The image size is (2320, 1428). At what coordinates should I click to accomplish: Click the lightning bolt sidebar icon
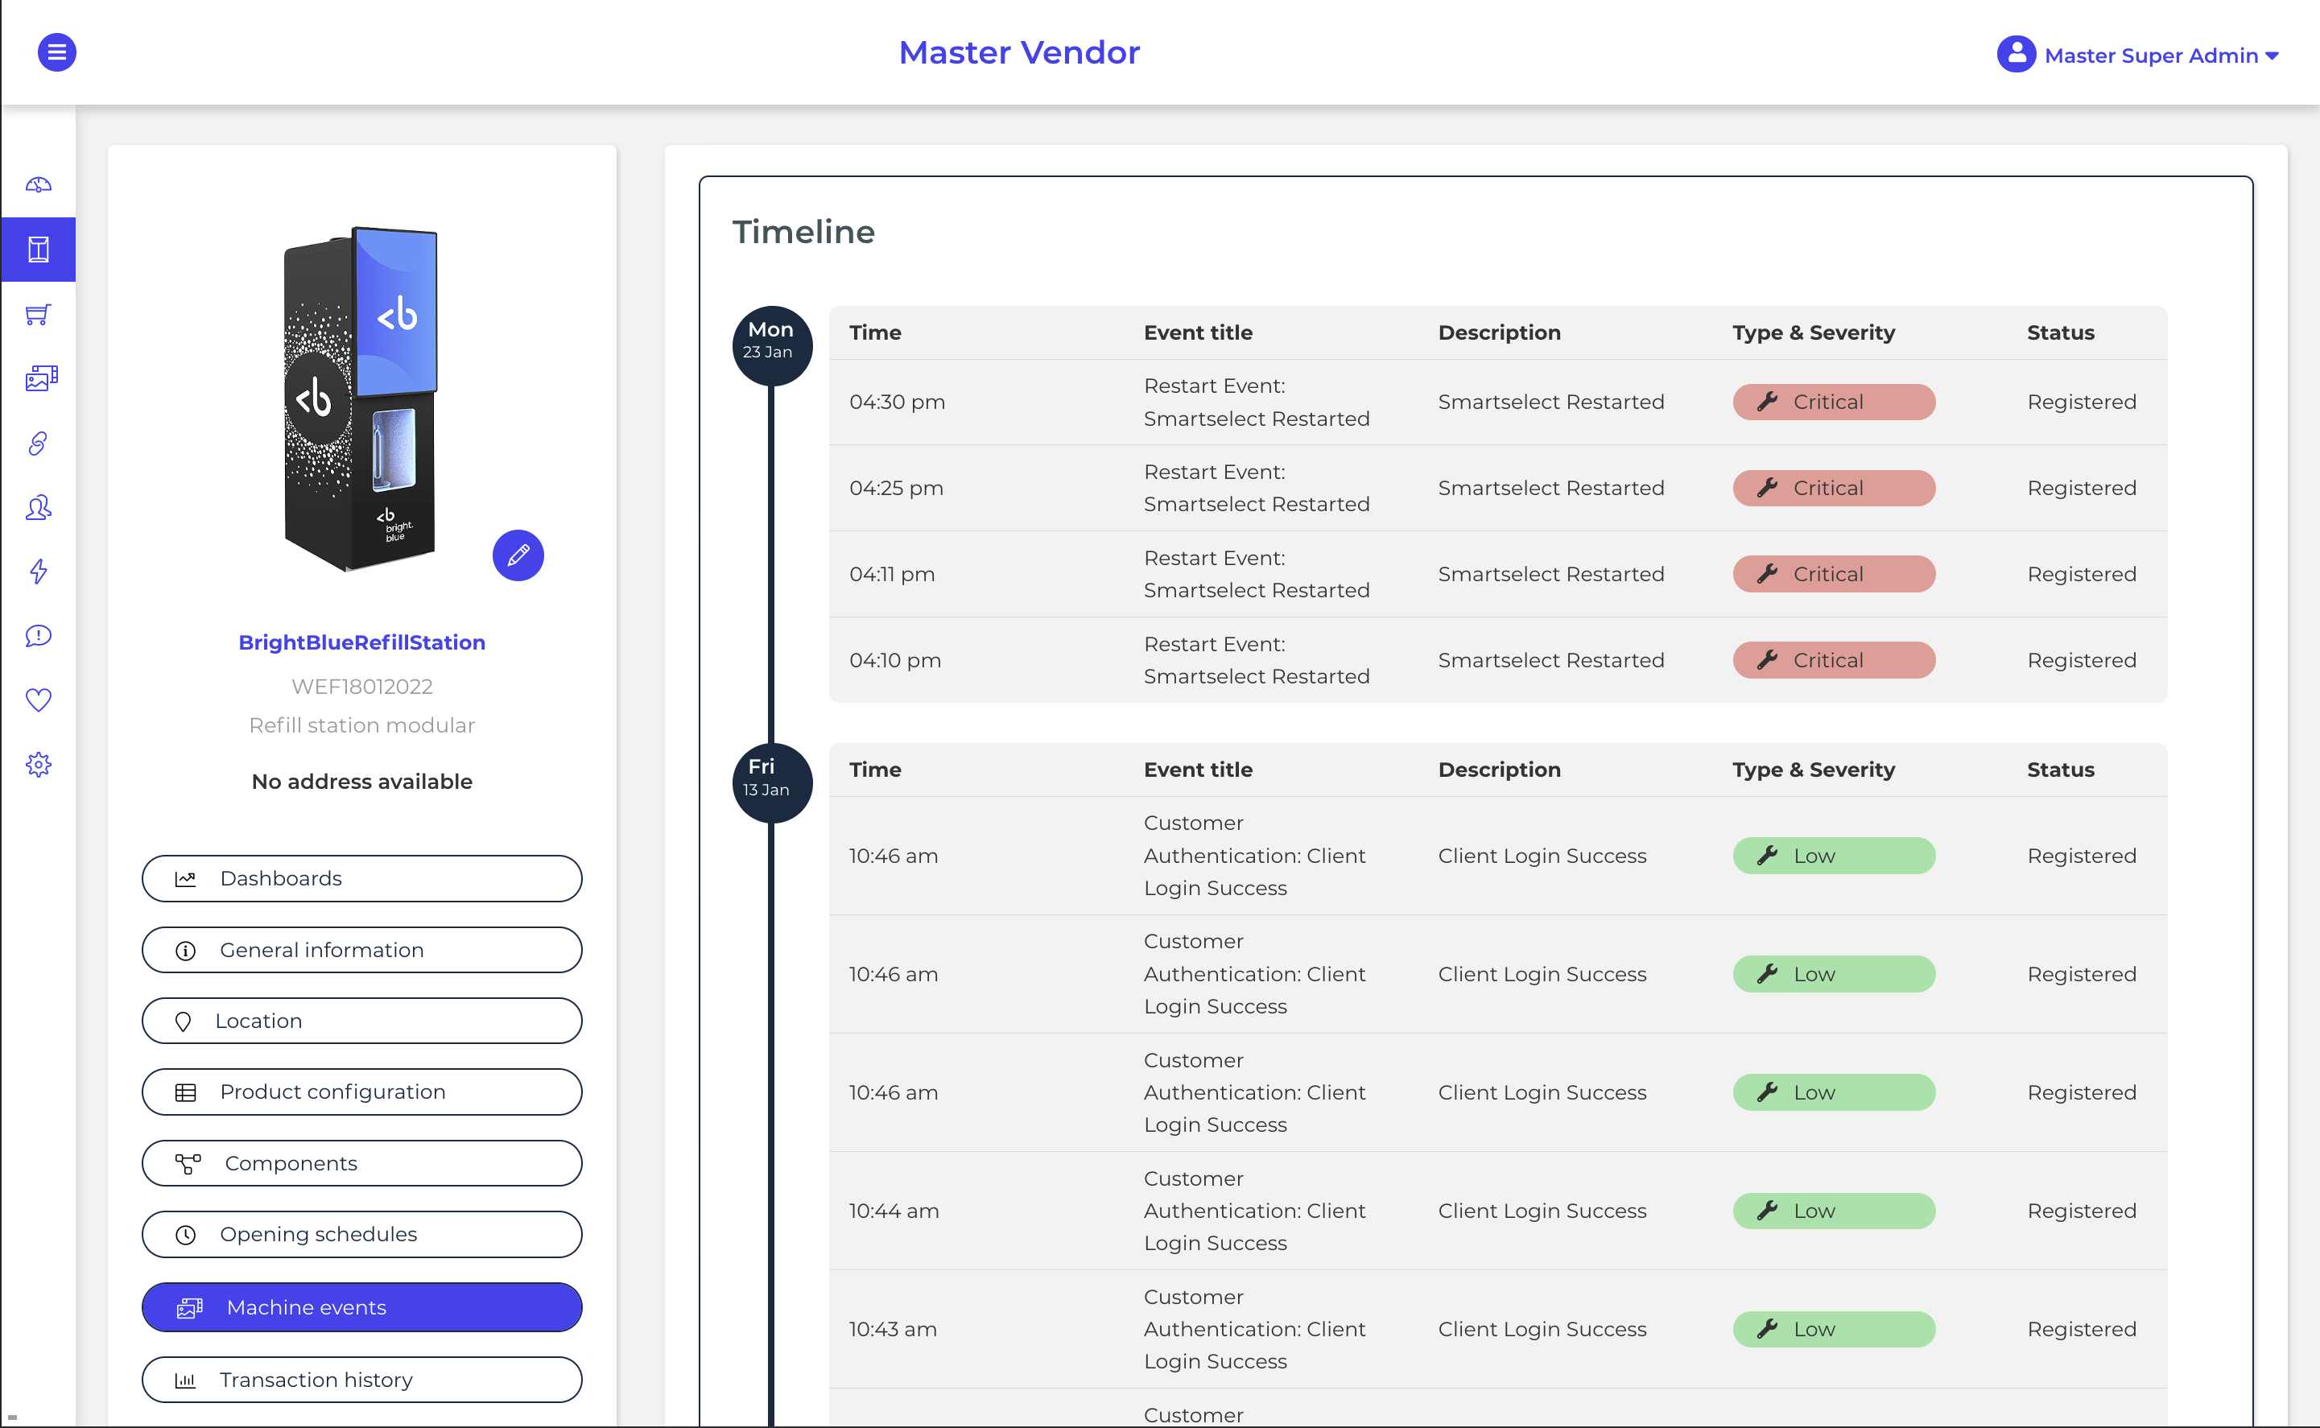point(39,572)
